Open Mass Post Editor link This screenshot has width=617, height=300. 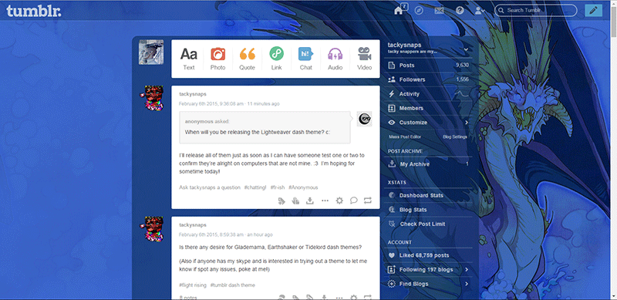(405, 137)
